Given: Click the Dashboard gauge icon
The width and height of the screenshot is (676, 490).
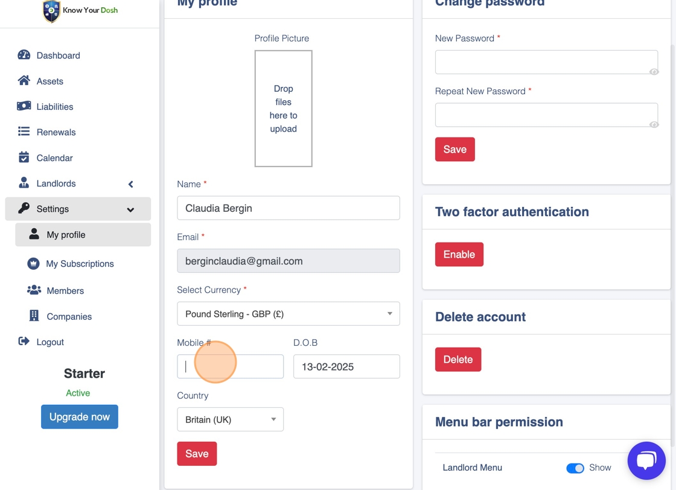Looking at the screenshot, I should point(24,55).
